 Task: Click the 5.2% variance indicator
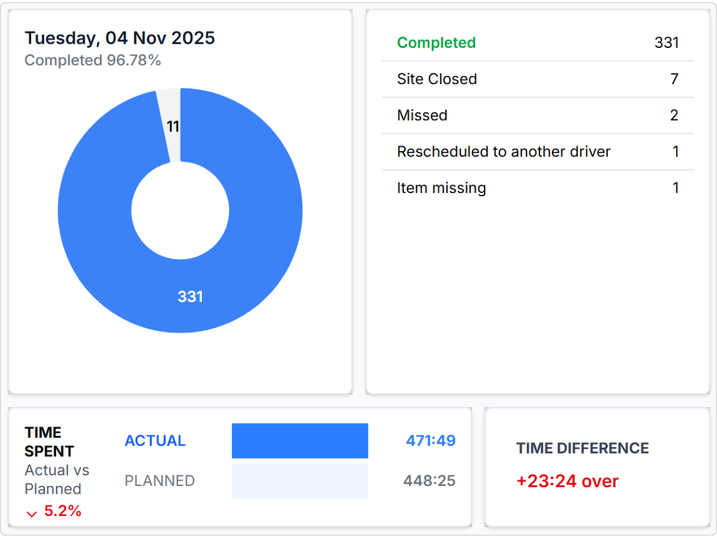63,511
